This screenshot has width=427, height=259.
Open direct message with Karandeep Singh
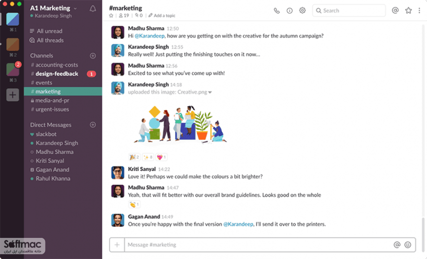click(63, 143)
